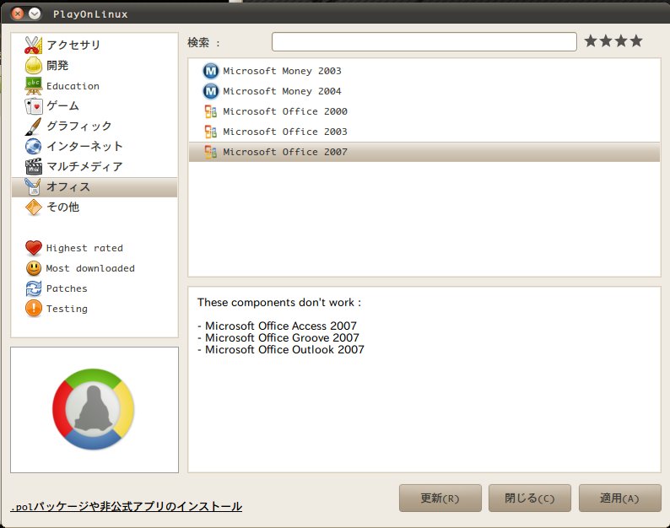Screen dimensions: 670x528
Task: Click the smiley face Most downloaded icon
Action: coord(33,268)
